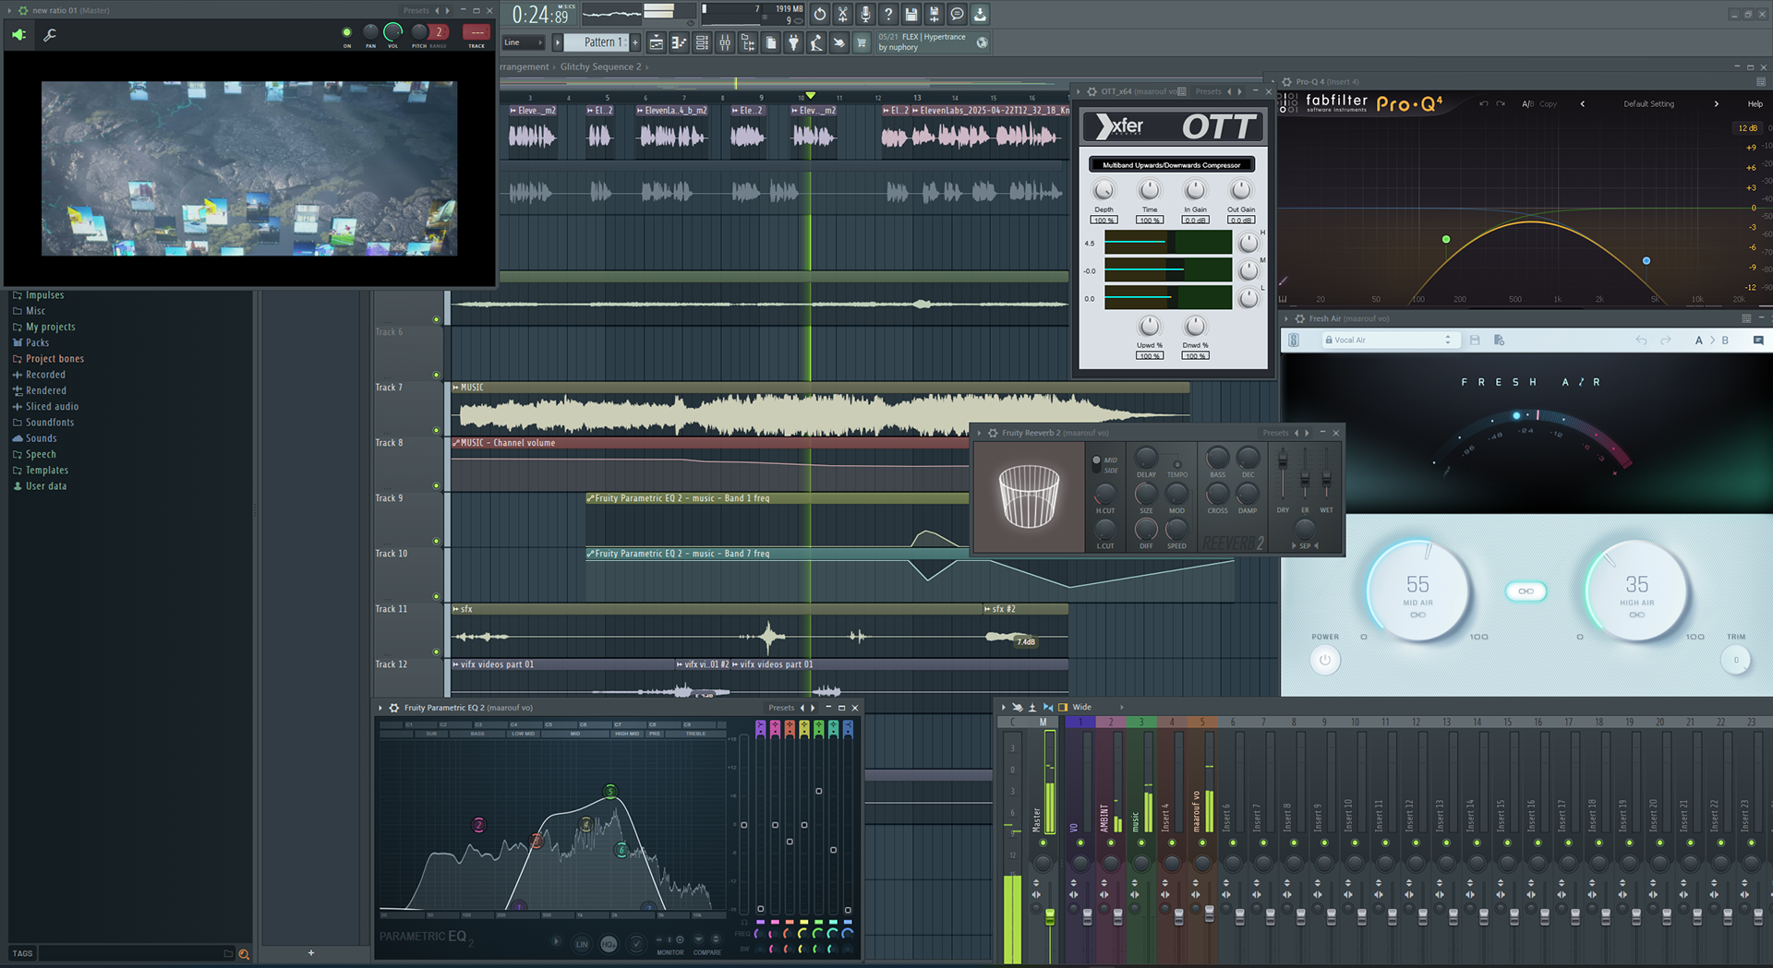Mute Track 7 with its green LED
This screenshot has width=1773, height=968.
pos(436,431)
